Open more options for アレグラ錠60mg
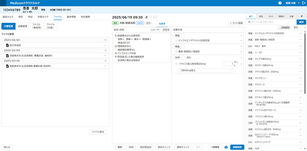307x151 pixels. tap(300, 59)
